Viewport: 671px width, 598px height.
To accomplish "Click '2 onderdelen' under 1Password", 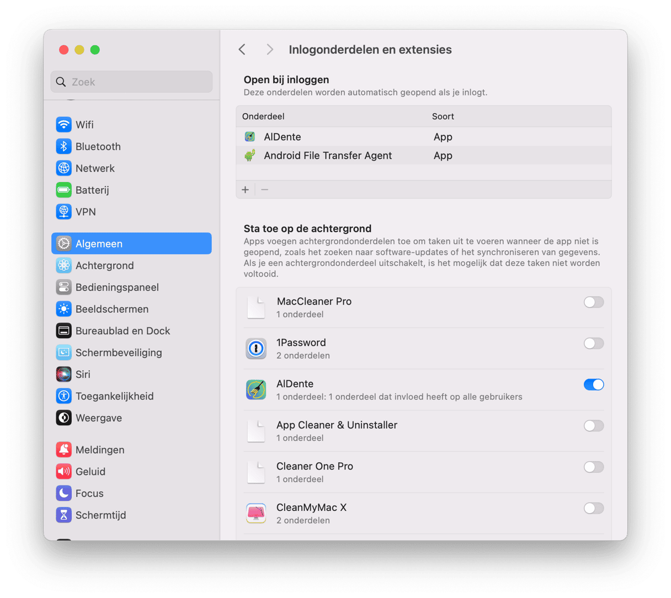I will coord(303,356).
